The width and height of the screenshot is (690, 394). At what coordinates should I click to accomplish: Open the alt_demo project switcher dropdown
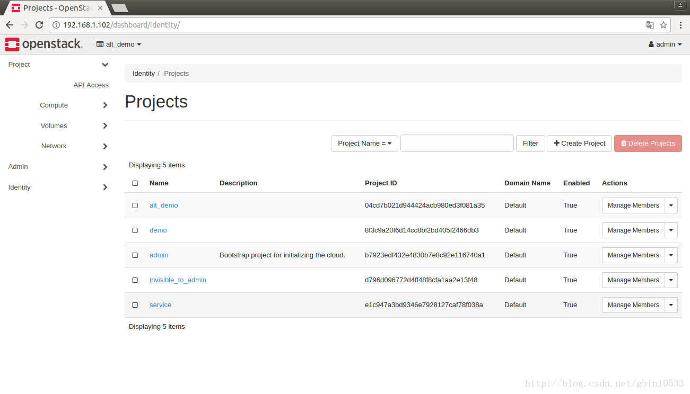click(x=119, y=44)
